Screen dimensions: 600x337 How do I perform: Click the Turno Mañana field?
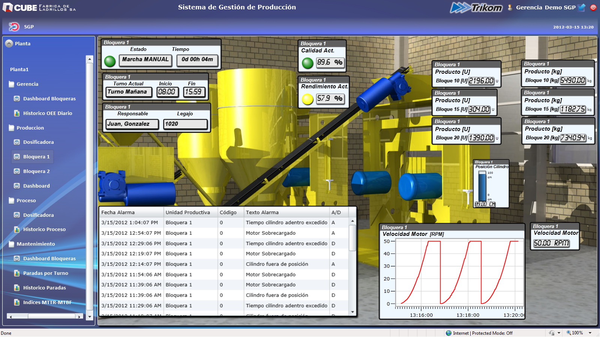click(129, 92)
